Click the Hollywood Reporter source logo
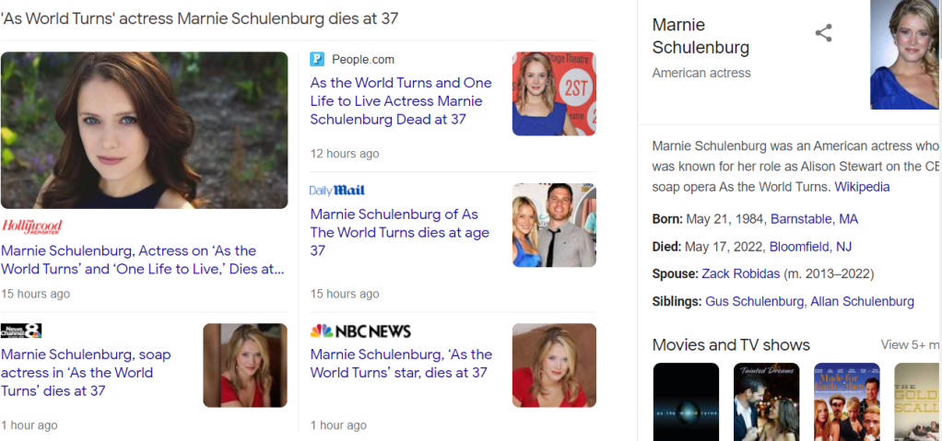Image resolution: width=942 pixels, height=441 pixels. pos(32,226)
